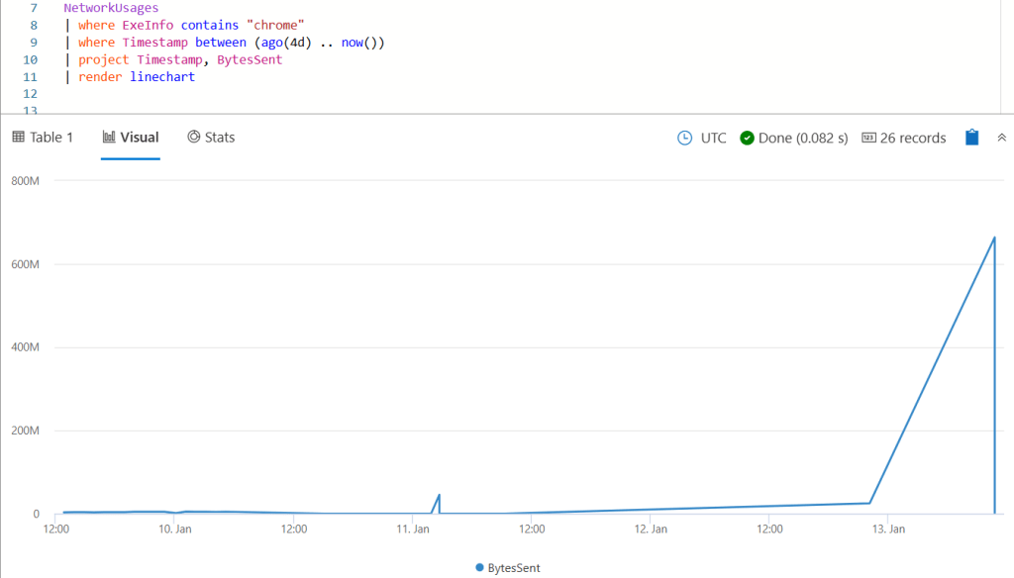1014x578 pixels.
Task: Toggle the BytesSent series legend label
Action: coord(515,568)
